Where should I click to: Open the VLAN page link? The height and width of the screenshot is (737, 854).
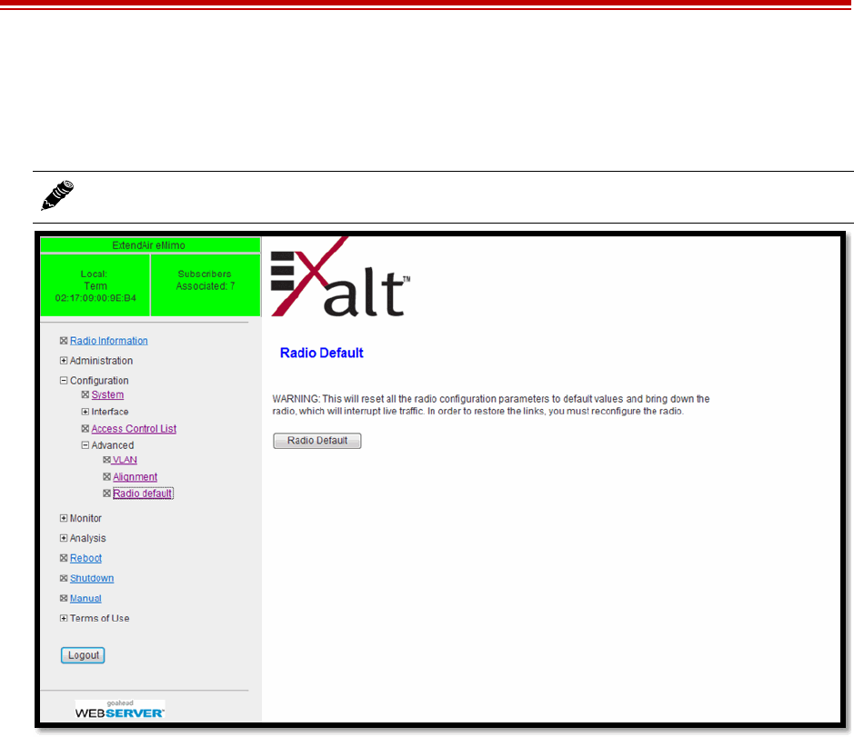[x=125, y=460]
